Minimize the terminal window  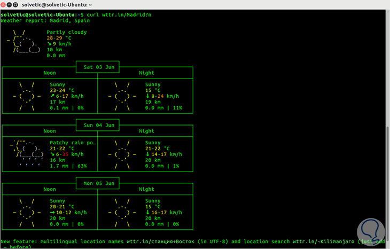(9, 4)
